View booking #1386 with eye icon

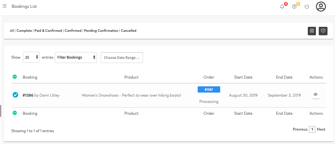click(x=316, y=94)
